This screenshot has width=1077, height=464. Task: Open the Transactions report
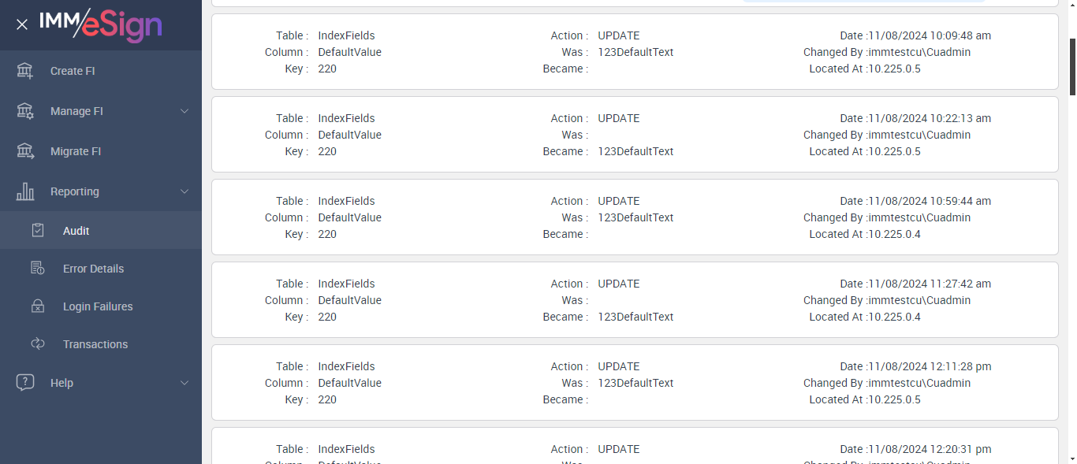coord(95,344)
